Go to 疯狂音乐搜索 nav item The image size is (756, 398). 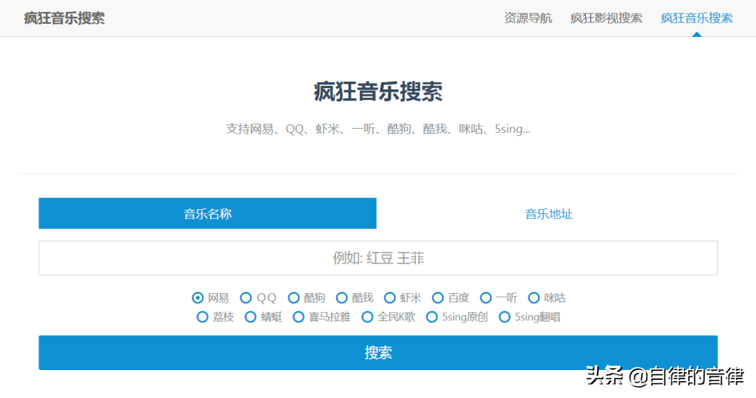pos(696,18)
